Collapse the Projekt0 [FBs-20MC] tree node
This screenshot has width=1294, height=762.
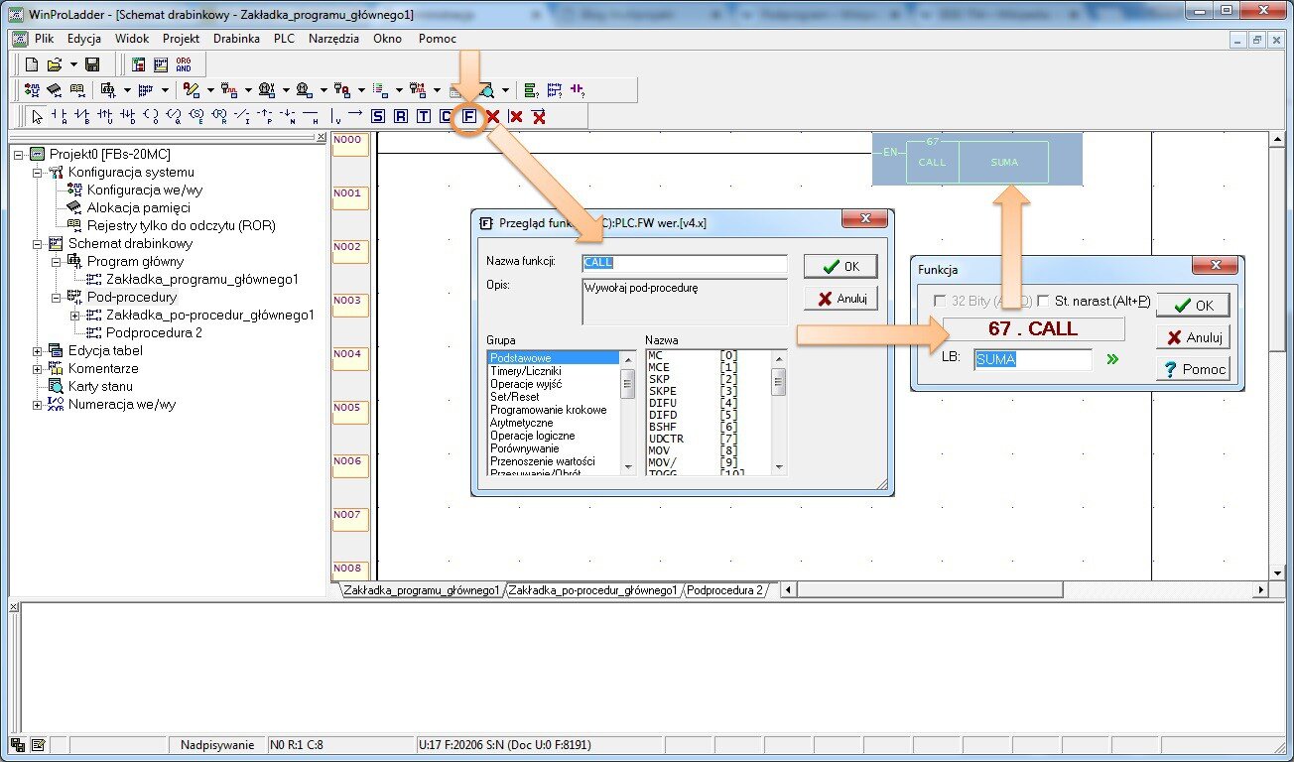(x=19, y=154)
